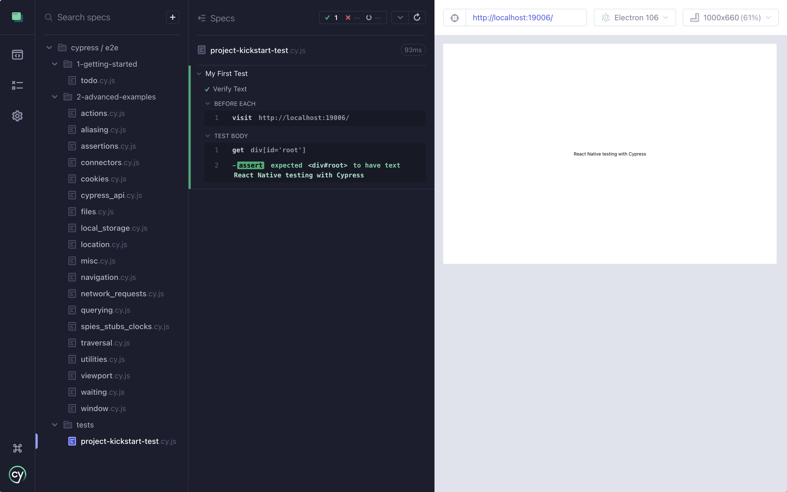Click the localhost:19006 URL bar
This screenshot has height=492, width=787.
click(x=526, y=17)
